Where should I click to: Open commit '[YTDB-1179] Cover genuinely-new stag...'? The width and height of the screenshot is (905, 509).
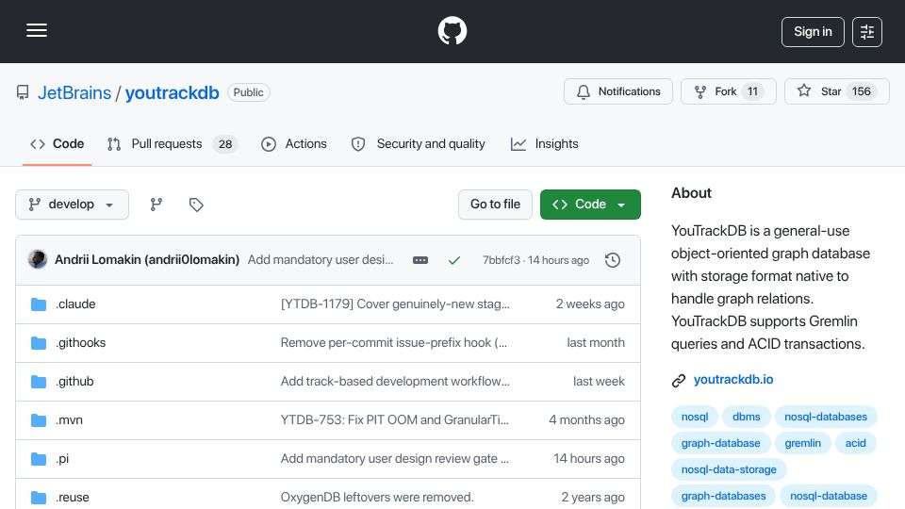pyautogui.click(x=395, y=304)
